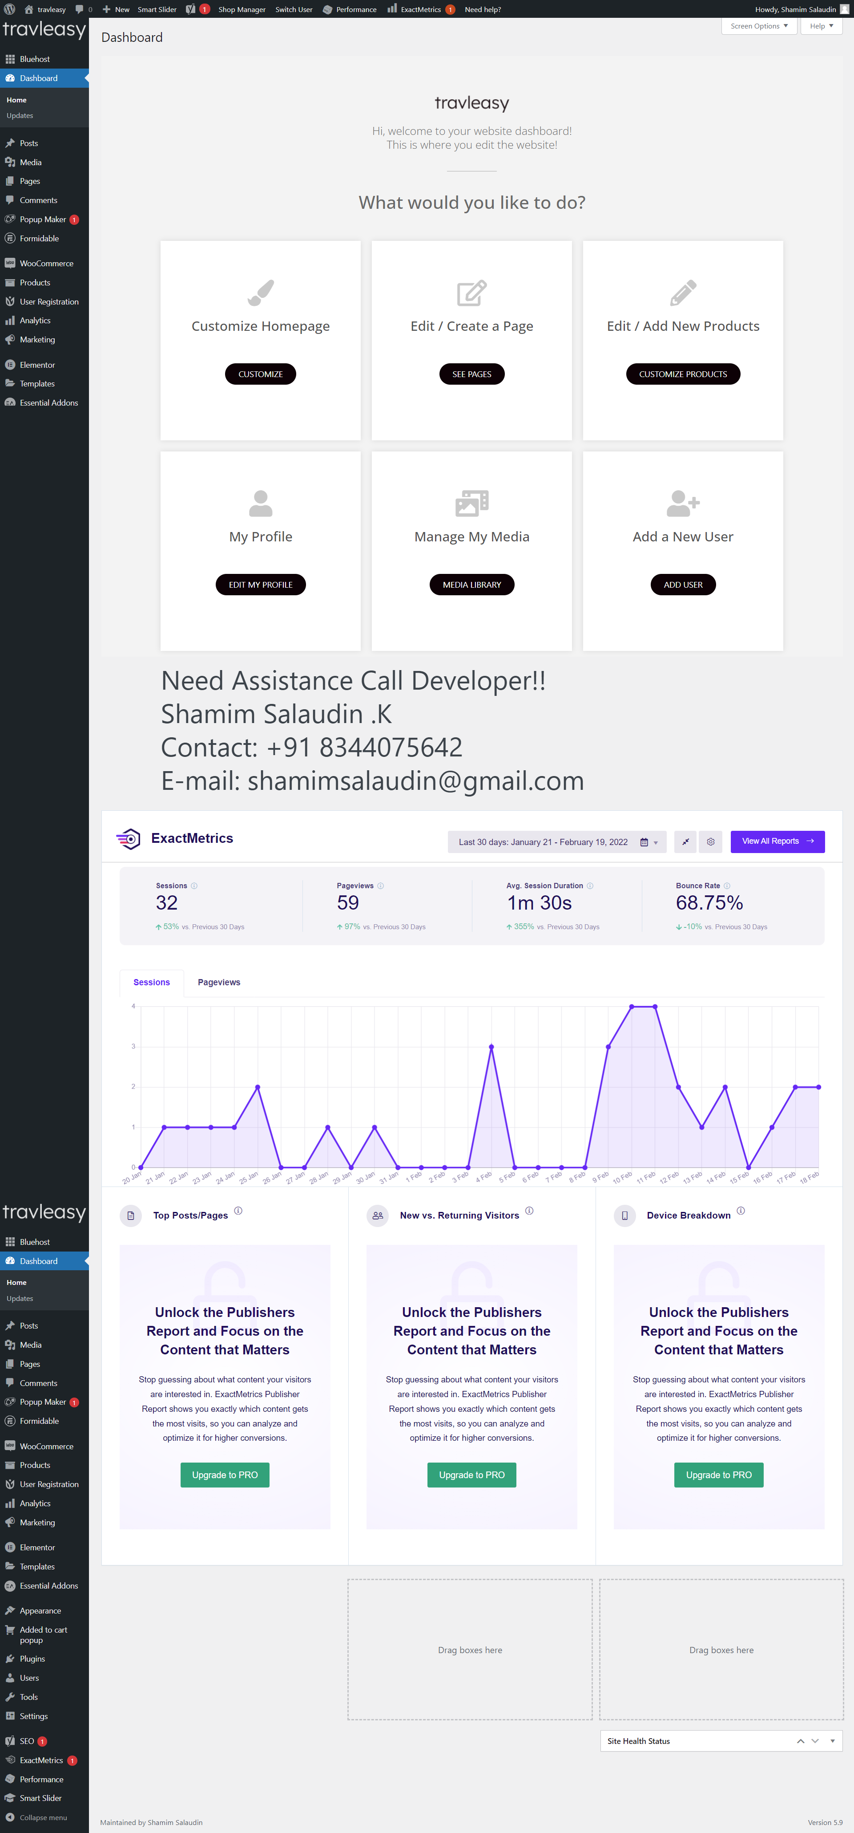Open Smart Slider in the left sidebar menu
Image resolution: width=854 pixels, height=1833 pixels.
click(x=44, y=1798)
